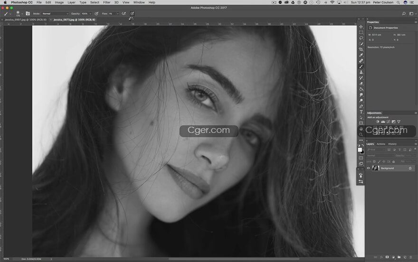
Task: Switch to the History tab
Action: [x=392, y=144]
